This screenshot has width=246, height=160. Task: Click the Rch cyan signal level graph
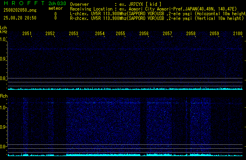(x=125, y=155)
